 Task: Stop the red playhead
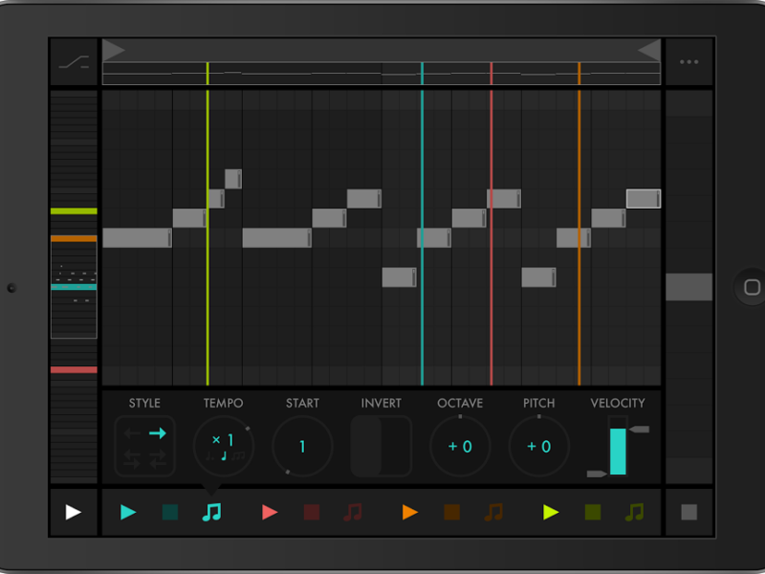point(312,513)
